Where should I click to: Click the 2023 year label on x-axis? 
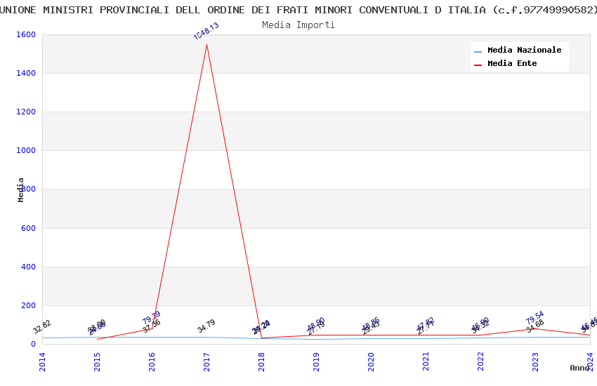(536, 361)
